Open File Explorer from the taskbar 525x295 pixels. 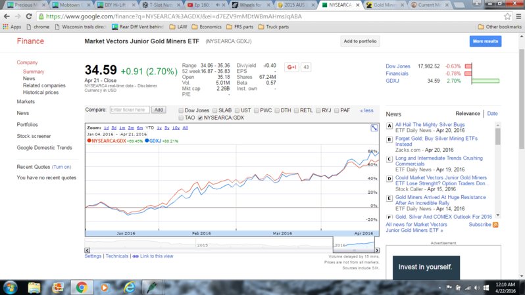click(x=34, y=288)
